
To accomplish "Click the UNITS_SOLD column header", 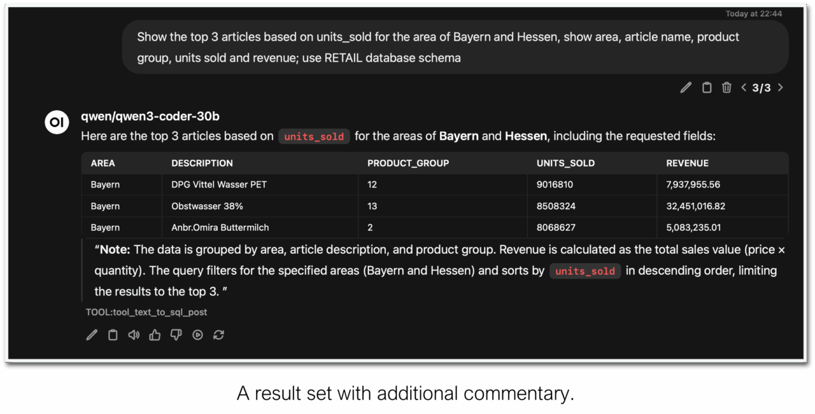I will click(x=565, y=163).
